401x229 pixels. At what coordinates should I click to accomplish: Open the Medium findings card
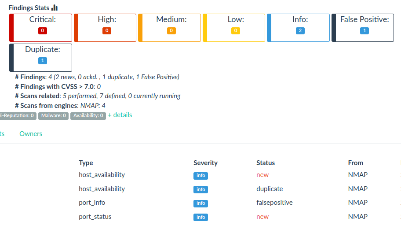[170, 28]
